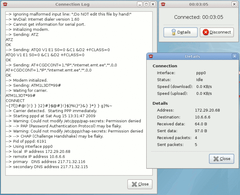Click the red telephone icon in Connection Log titlebar
This screenshot has width=240, height=195.
point(5,4)
